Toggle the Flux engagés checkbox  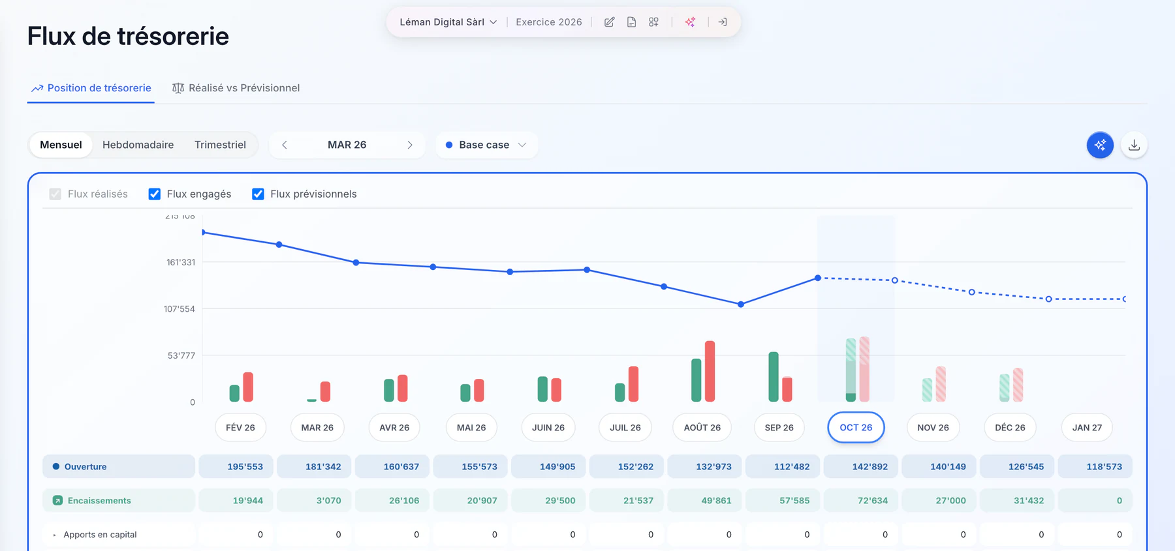click(x=155, y=194)
